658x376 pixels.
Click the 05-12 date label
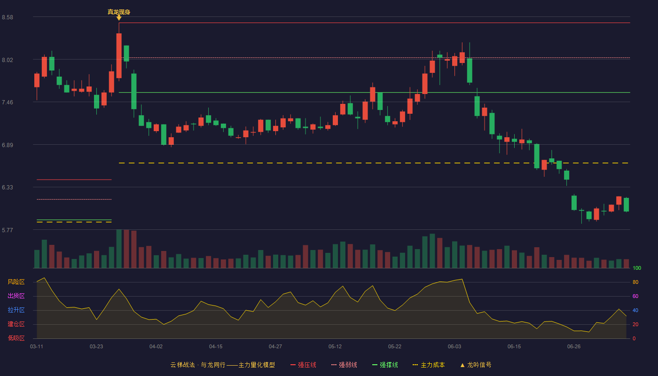(335, 346)
